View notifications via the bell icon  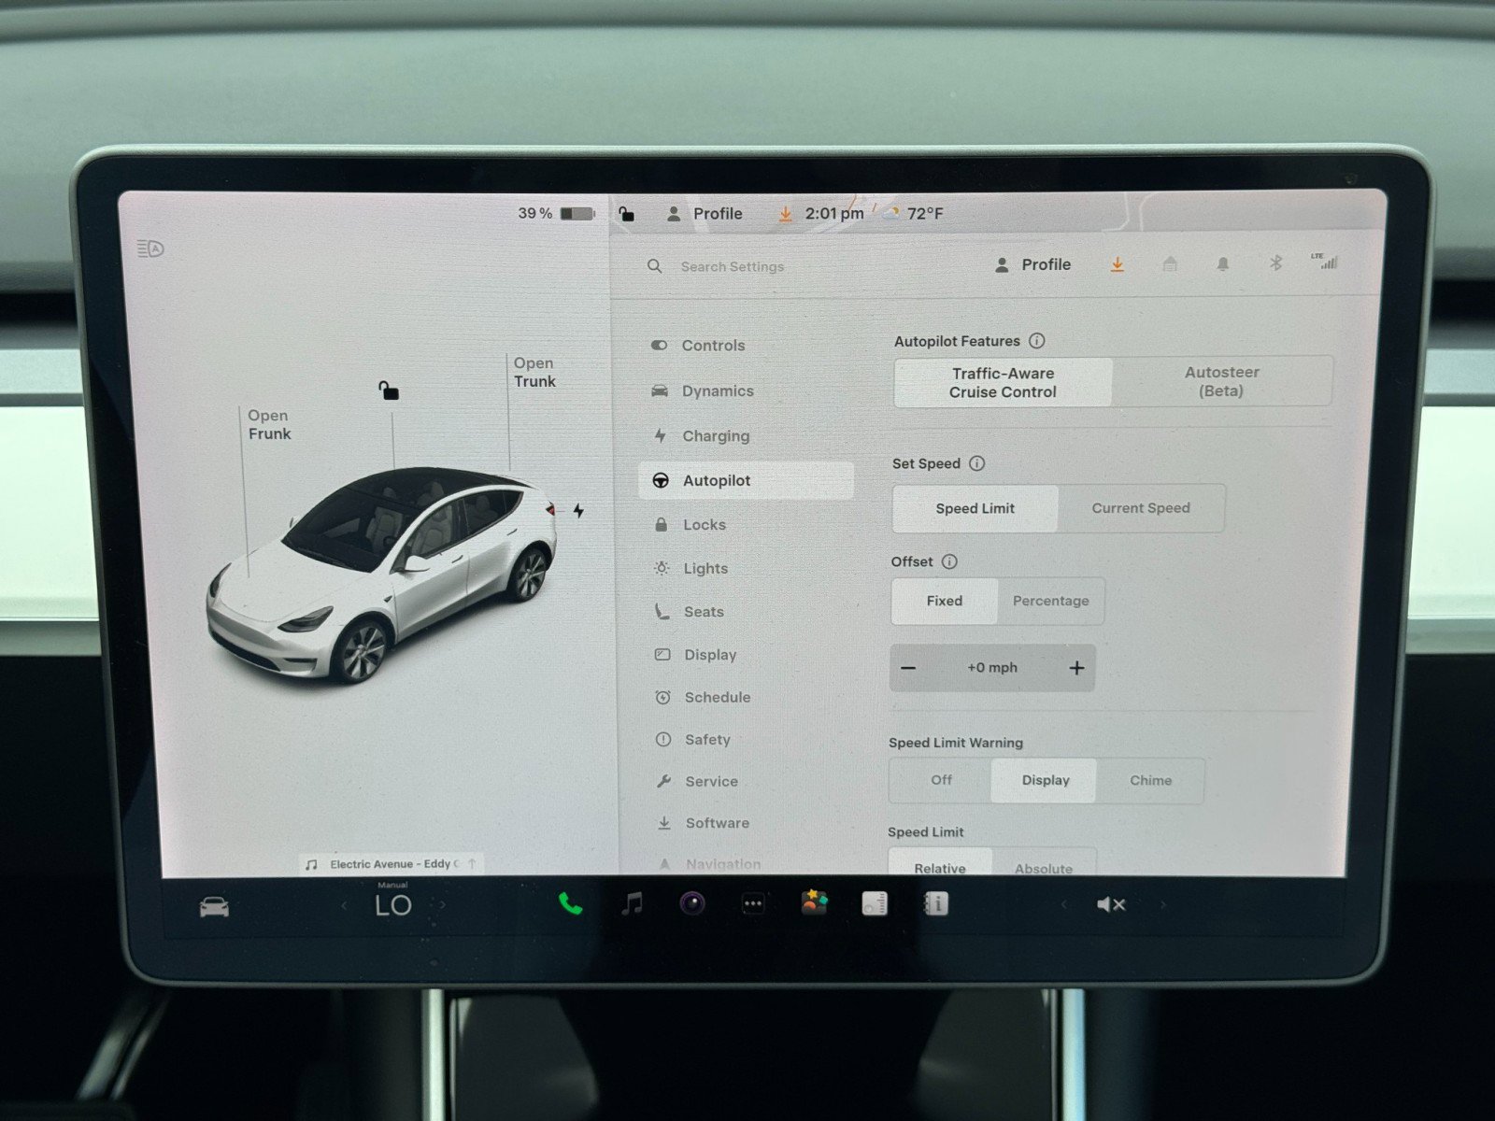point(1223,265)
